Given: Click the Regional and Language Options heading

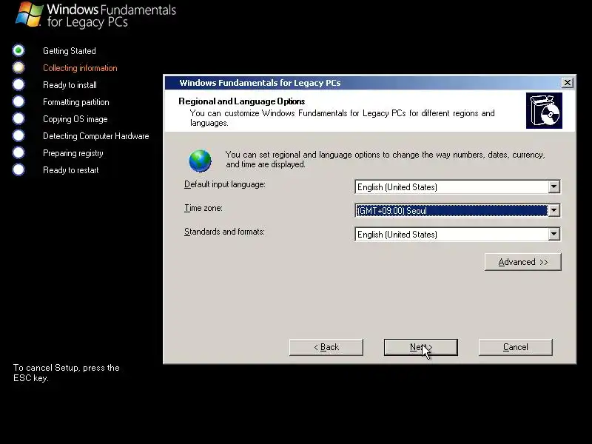Looking at the screenshot, I should pyautogui.click(x=242, y=101).
